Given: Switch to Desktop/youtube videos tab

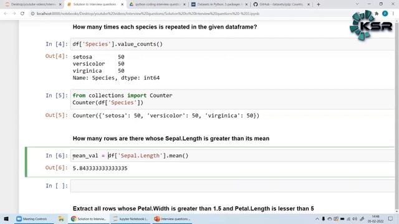Looking at the screenshot, I should coord(33,4).
